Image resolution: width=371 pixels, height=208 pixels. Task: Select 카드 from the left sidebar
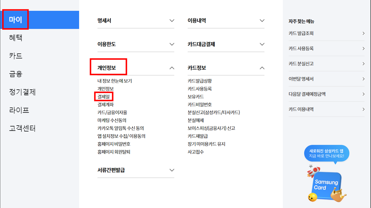(15, 56)
